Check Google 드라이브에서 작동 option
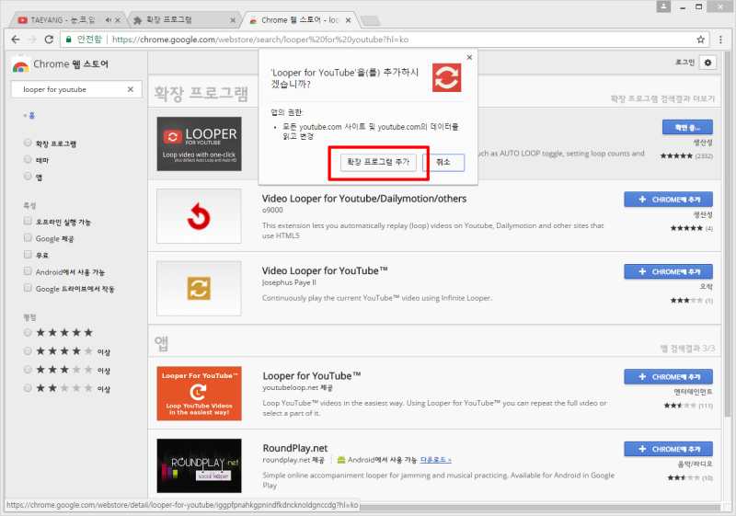 [x=28, y=288]
